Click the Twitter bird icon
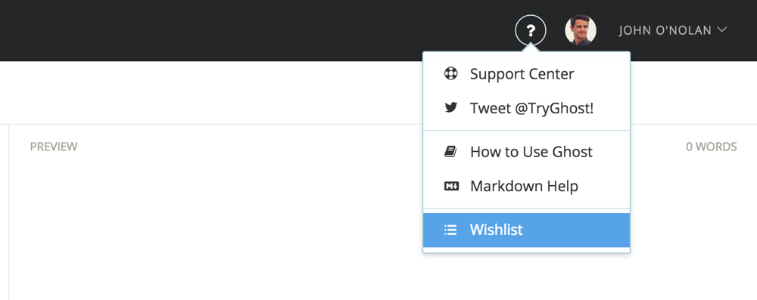Screen dimensions: 757x300 pyautogui.click(x=451, y=107)
